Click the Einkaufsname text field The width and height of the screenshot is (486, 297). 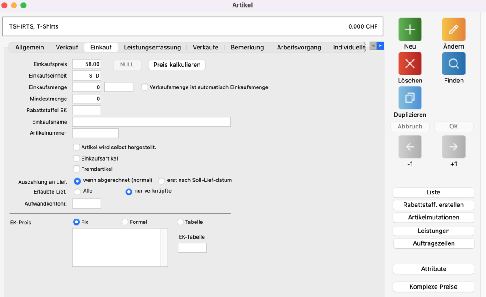pyautogui.click(x=151, y=122)
